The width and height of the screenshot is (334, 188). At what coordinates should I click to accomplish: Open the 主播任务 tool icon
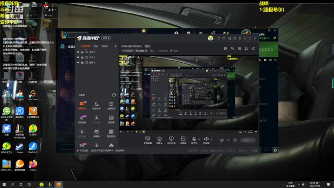click(111, 106)
